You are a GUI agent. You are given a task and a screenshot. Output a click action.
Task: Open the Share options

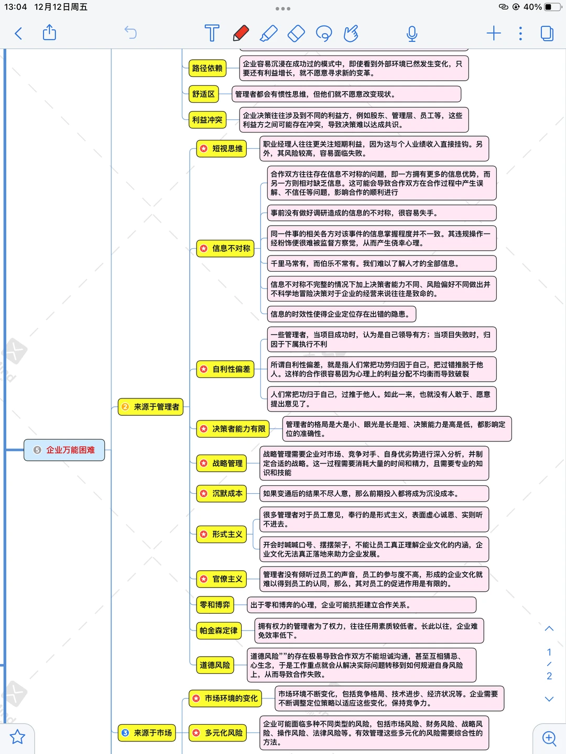tap(49, 33)
